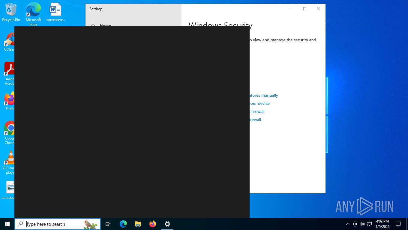Close the Settings window

[x=319, y=9]
